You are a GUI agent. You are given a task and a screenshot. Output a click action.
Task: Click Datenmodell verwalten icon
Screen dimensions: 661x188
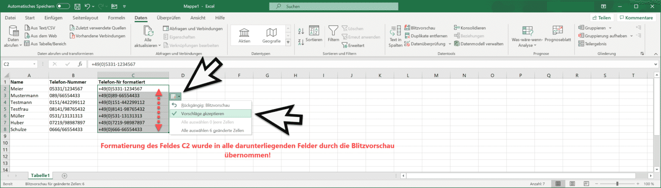(x=457, y=44)
